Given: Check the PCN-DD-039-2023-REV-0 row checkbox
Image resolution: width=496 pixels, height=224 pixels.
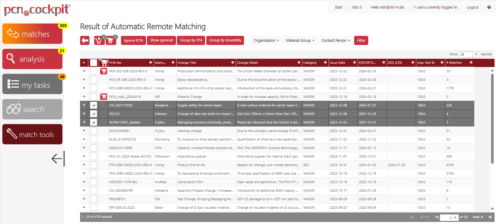Looking at the screenshot, I should 94,71.
